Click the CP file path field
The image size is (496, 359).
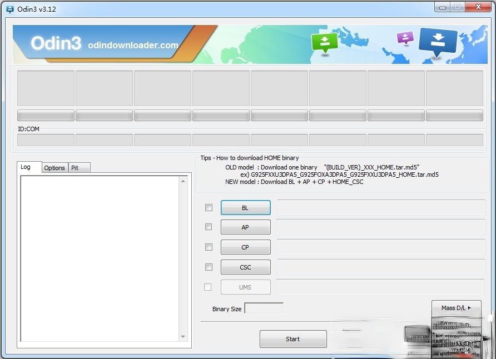381,247
